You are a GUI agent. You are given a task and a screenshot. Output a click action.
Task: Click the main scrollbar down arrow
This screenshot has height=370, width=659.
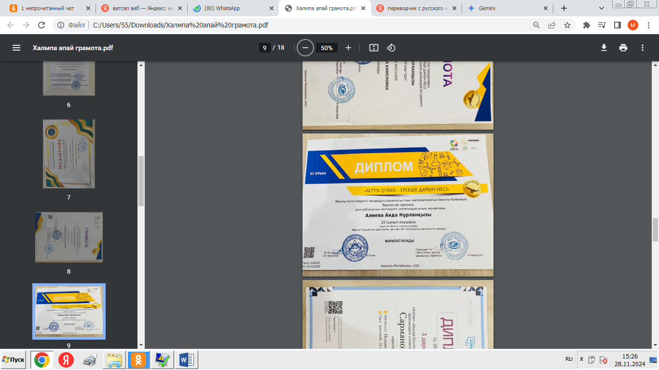click(x=656, y=345)
